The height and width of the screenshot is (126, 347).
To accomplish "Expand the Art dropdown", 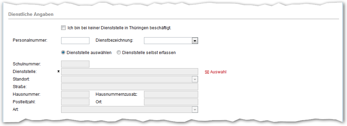I will coord(195,109).
